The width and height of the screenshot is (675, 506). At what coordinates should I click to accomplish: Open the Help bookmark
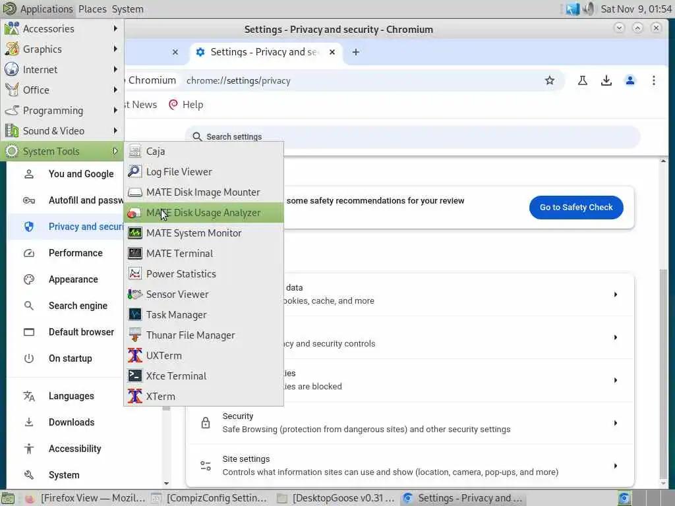point(186,105)
